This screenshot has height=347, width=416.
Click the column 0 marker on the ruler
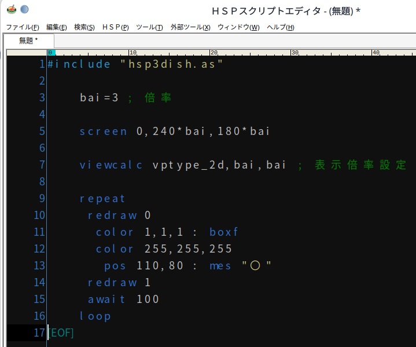[51, 53]
